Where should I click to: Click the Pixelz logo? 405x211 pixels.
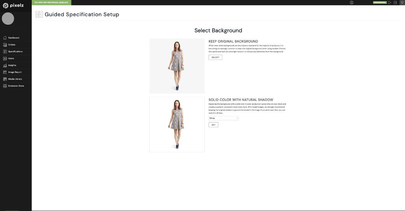click(x=13, y=5)
